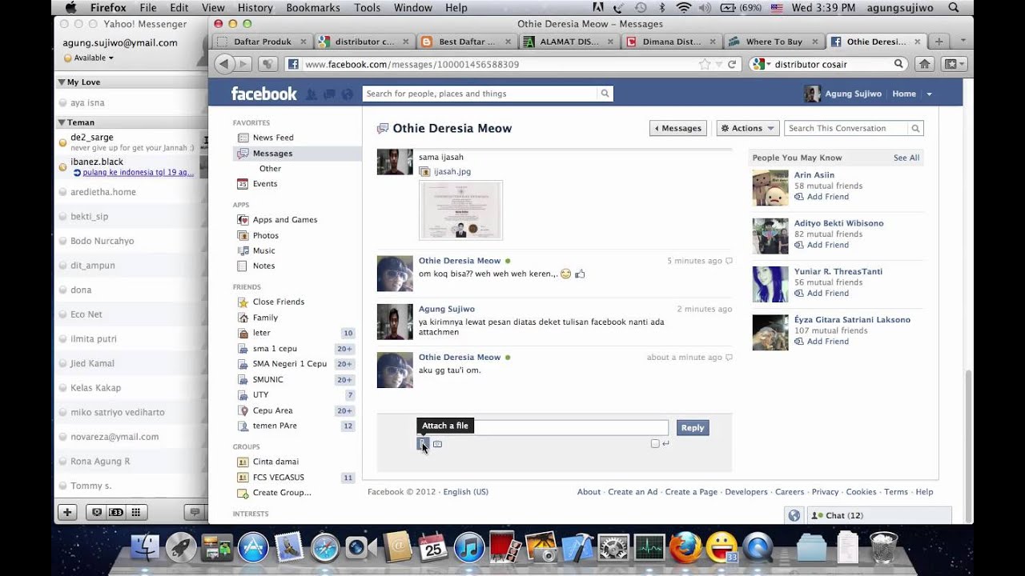Viewport: 1025px width, 576px height.
Task: Click the add contact plus button in Yahoo Messenger
Action: pos(67,512)
